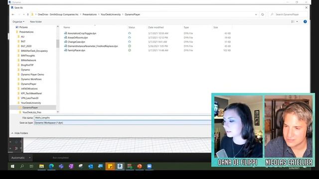Navigate to Presentations in the breadcrumb

tap(90, 14)
